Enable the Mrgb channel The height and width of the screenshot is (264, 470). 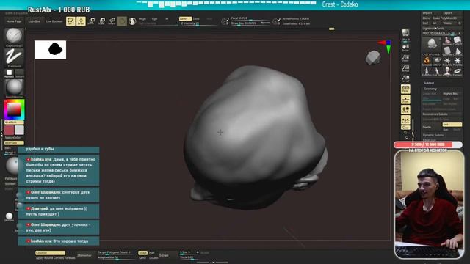tap(142, 19)
